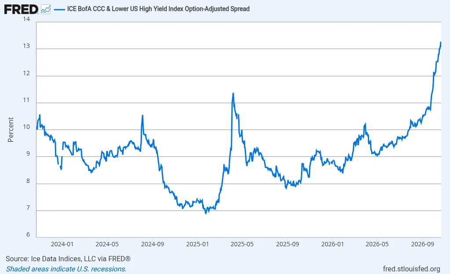
Task: Open the fred.stlouisfed.org link
Action: [411, 269]
